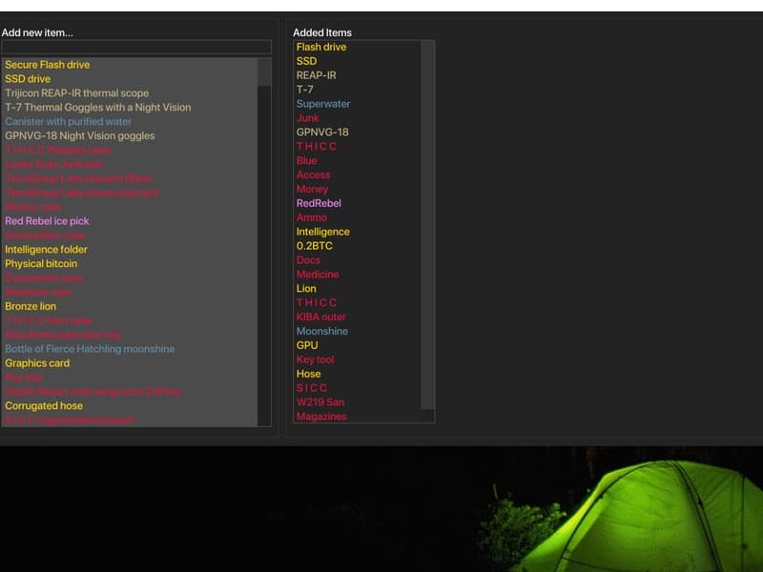This screenshot has width=763, height=572.
Task: Select 'Canister with purified water'
Action: tap(68, 122)
